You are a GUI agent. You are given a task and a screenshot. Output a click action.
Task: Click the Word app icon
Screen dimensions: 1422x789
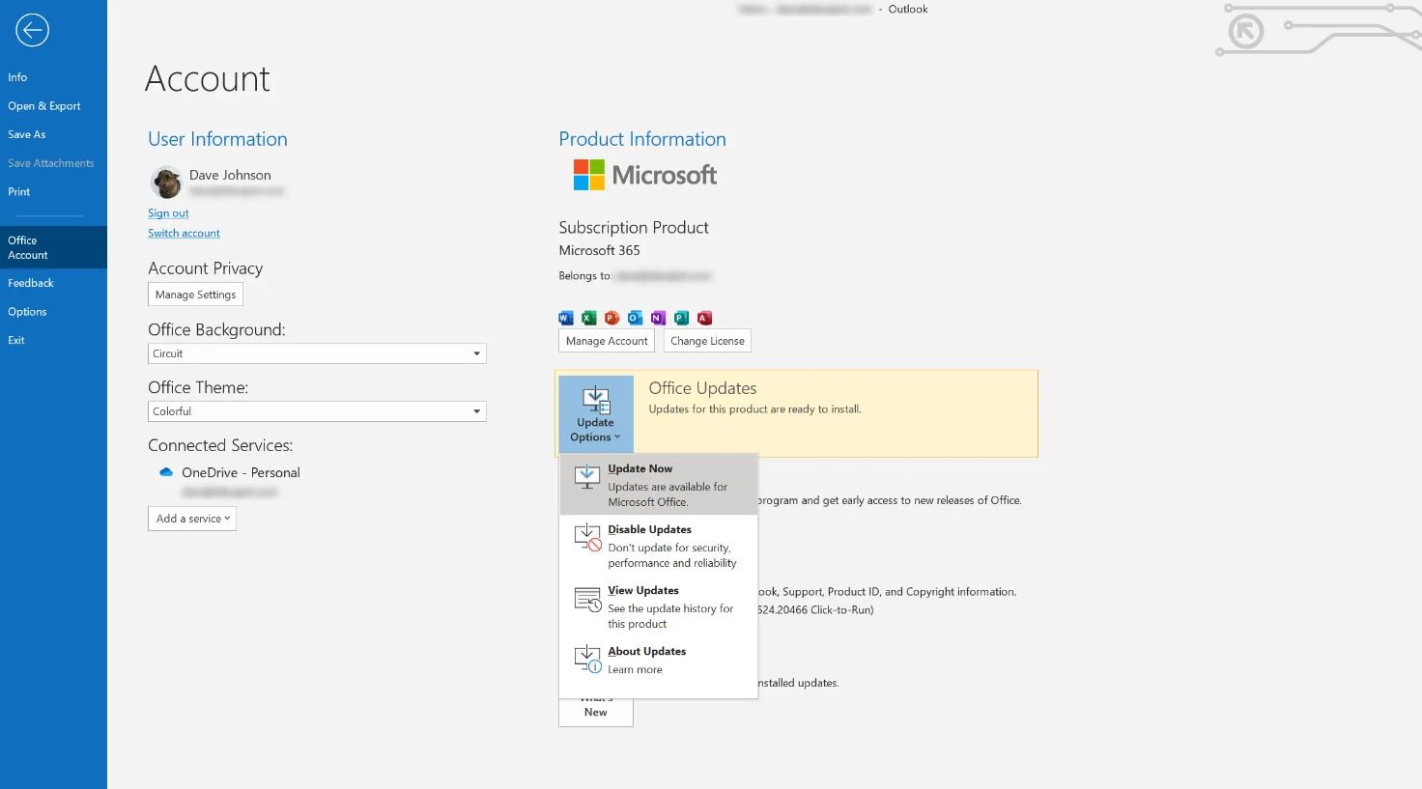[566, 318]
